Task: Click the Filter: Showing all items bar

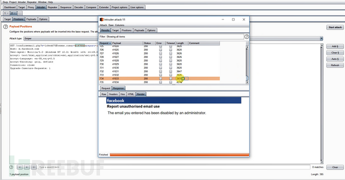Action: (x=171, y=36)
